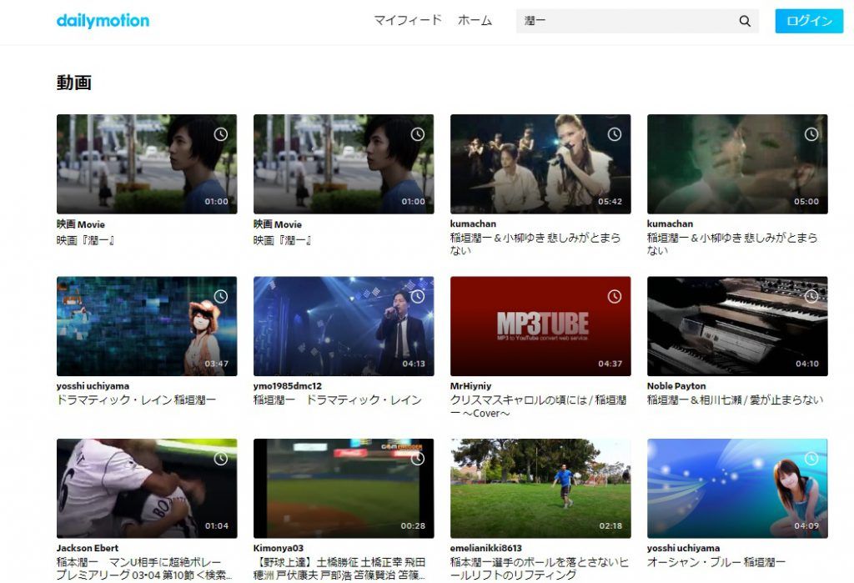Add MP3TUBE video to watch later
The height and width of the screenshot is (583, 854).
[x=615, y=297]
